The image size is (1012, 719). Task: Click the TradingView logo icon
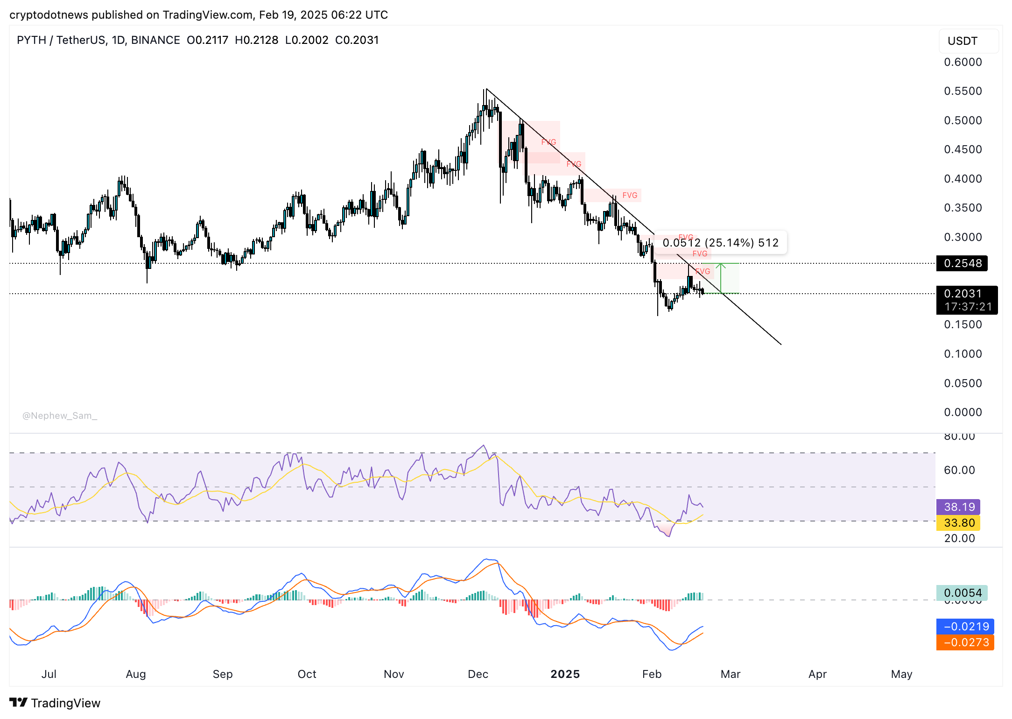18,702
